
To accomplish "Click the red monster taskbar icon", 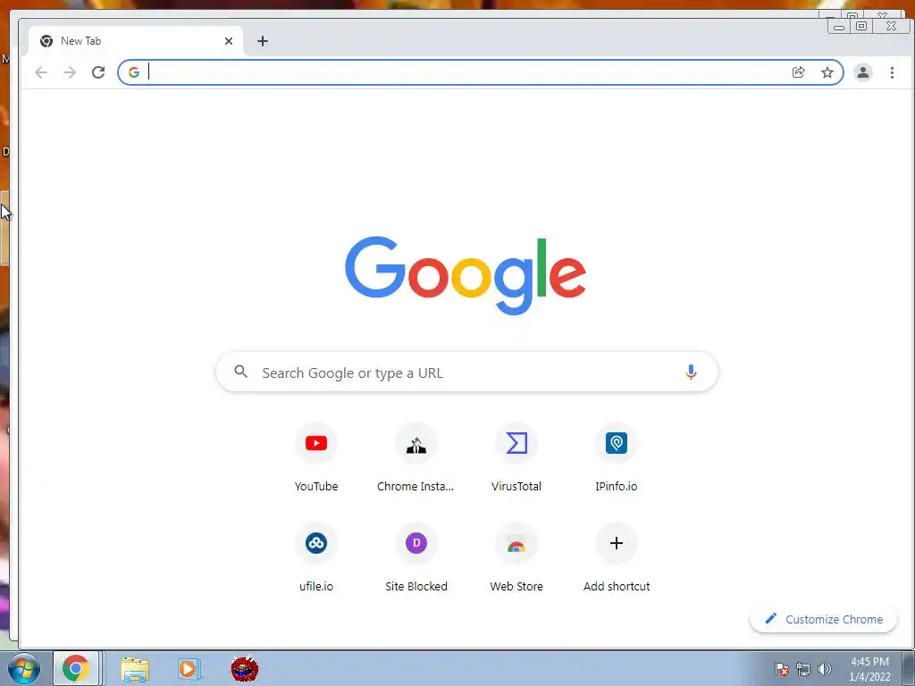I will (x=245, y=668).
